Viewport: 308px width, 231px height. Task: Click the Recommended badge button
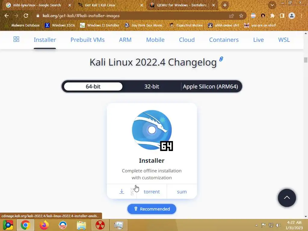(x=152, y=209)
